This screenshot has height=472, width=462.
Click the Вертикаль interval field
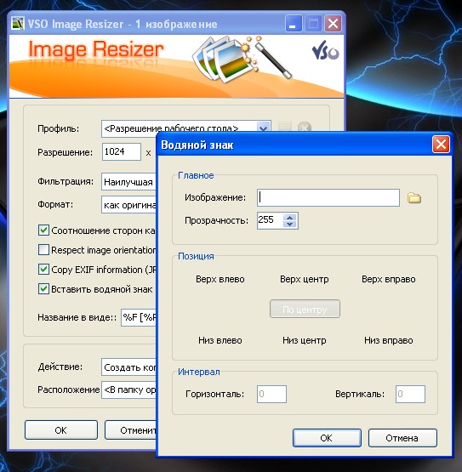click(410, 394)
